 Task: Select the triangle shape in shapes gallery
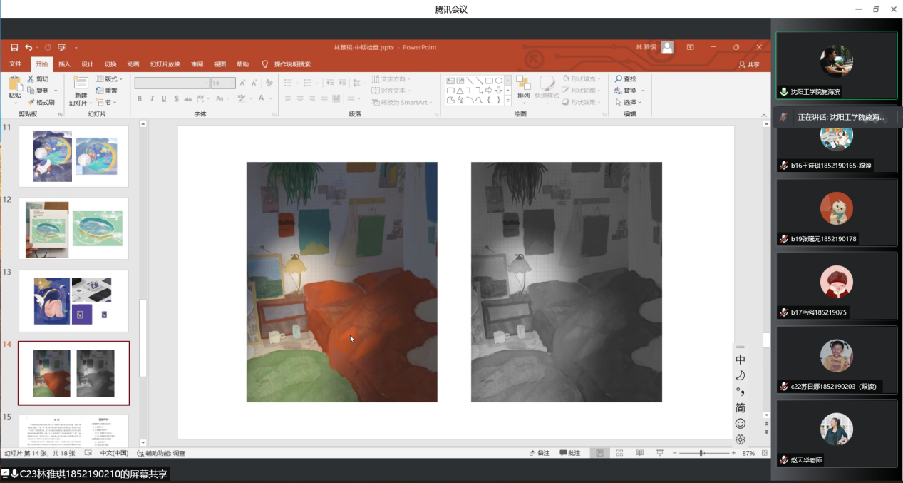[x=460, y=91]
